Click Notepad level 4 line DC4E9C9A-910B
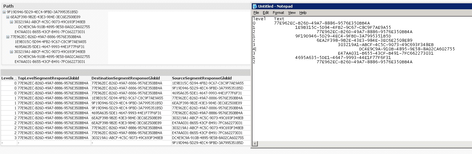472x154 pixels. coord(407,49)
